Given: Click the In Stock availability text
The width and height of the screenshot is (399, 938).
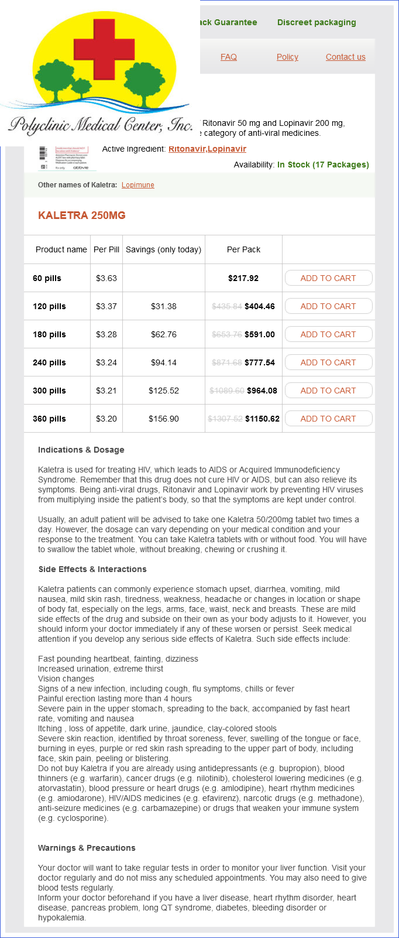Looking at the screenshot, I should (x=323, y=165).
